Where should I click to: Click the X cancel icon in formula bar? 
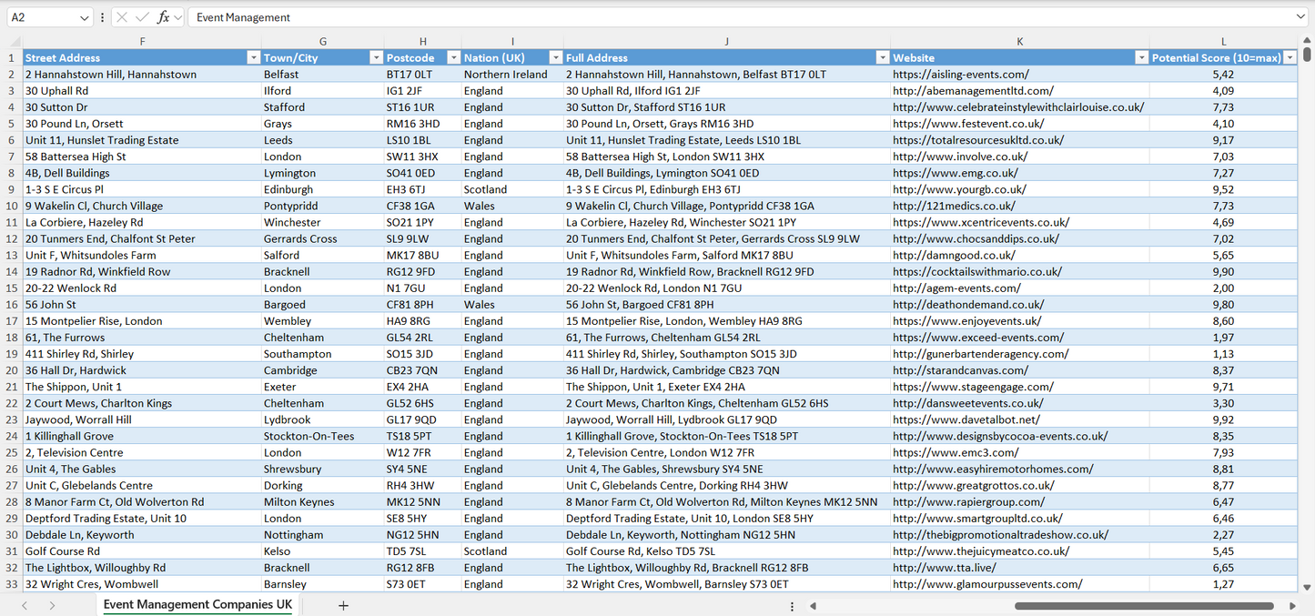pyautogui.click(x=121, y=16)
